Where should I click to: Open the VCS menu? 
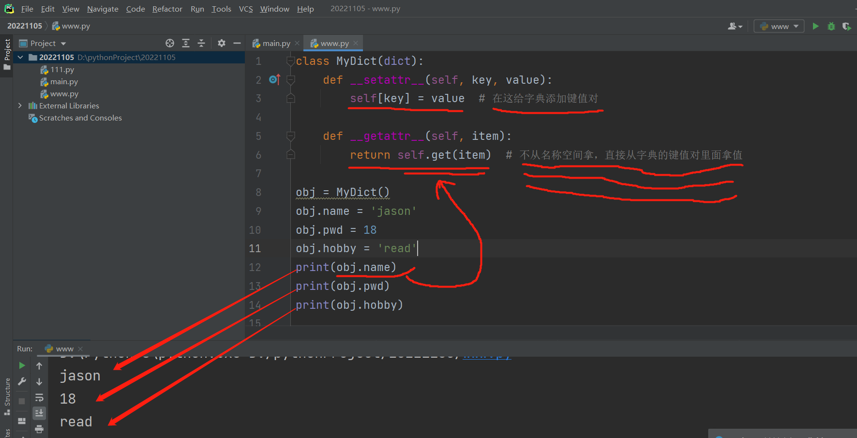246,9
